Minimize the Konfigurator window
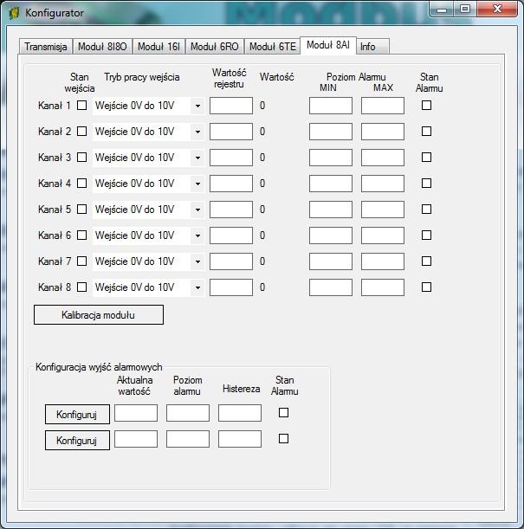Screen dimensions: 524x529 click(x=442, y=10)
